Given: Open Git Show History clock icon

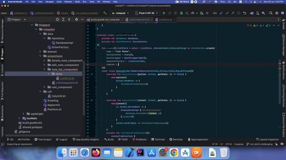Looking at the screenshot, I should click(x=239, y=13).
